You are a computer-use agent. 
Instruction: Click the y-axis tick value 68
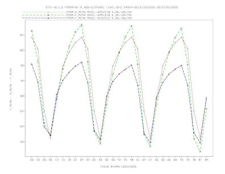click(21, 96)
